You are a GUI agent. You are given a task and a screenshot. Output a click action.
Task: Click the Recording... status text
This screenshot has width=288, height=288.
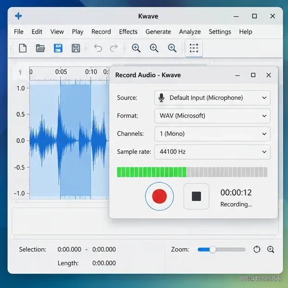236,204
